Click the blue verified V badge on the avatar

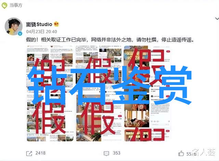pyautogui.click(x=20, y=33)
